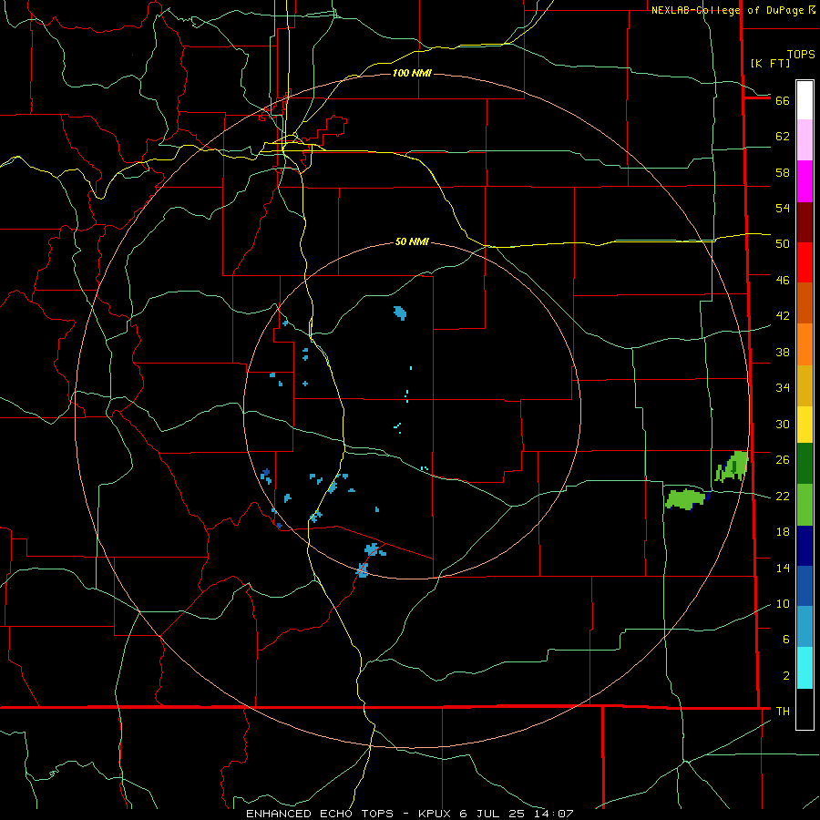Select the orange legend swatch below label 42
The width and height of the screenshot is (820, 820).
805,344
